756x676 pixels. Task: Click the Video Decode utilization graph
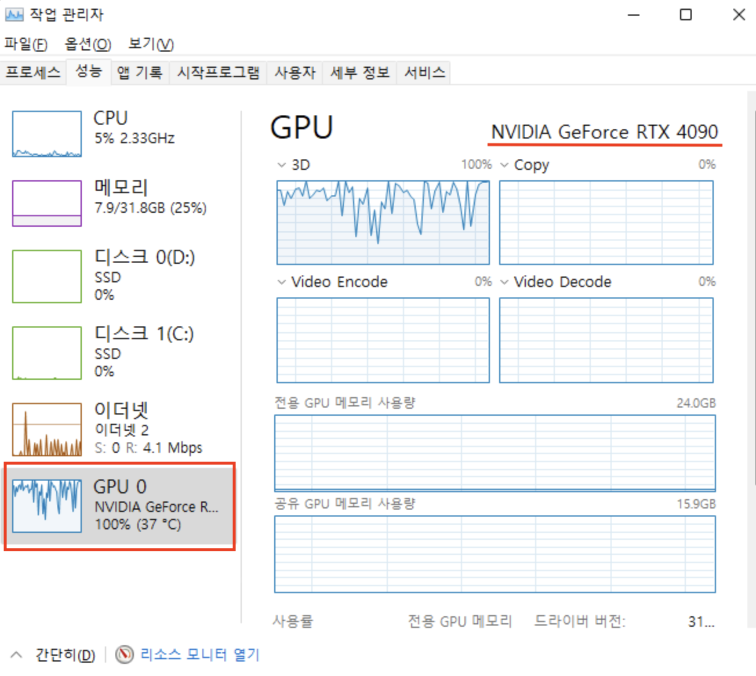pos(606,340)
